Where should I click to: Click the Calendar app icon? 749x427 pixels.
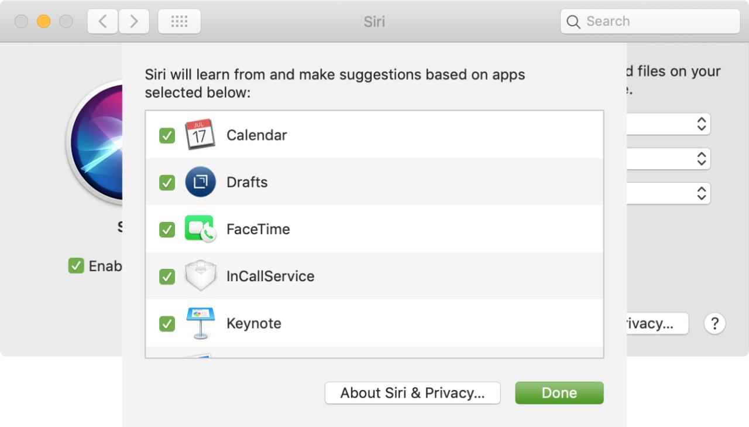(201, 134)
